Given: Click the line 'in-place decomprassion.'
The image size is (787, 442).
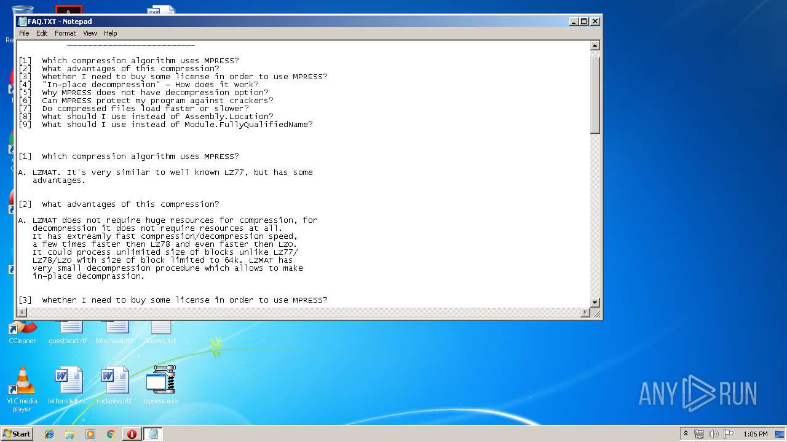Looking at the screenshot, I should coord(89,276).
